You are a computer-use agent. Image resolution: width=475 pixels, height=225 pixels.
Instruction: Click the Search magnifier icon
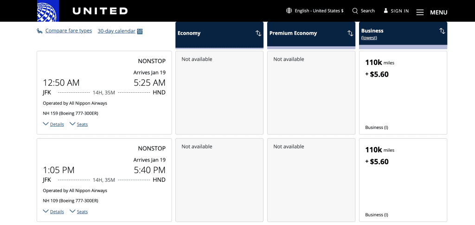click(355, 11)
